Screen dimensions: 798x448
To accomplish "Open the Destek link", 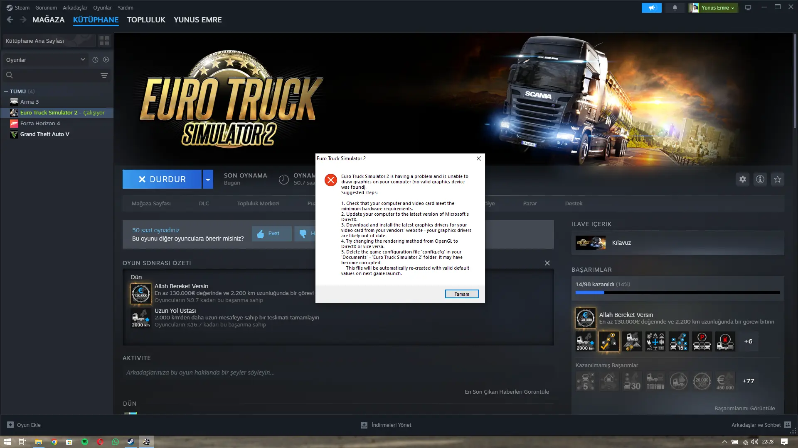I will click(574, 203).
